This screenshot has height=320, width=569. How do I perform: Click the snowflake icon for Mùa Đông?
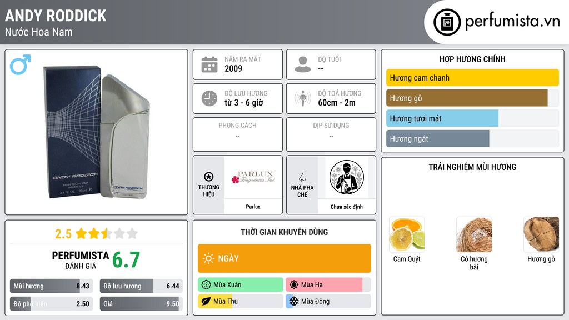[x=294, y=301]
